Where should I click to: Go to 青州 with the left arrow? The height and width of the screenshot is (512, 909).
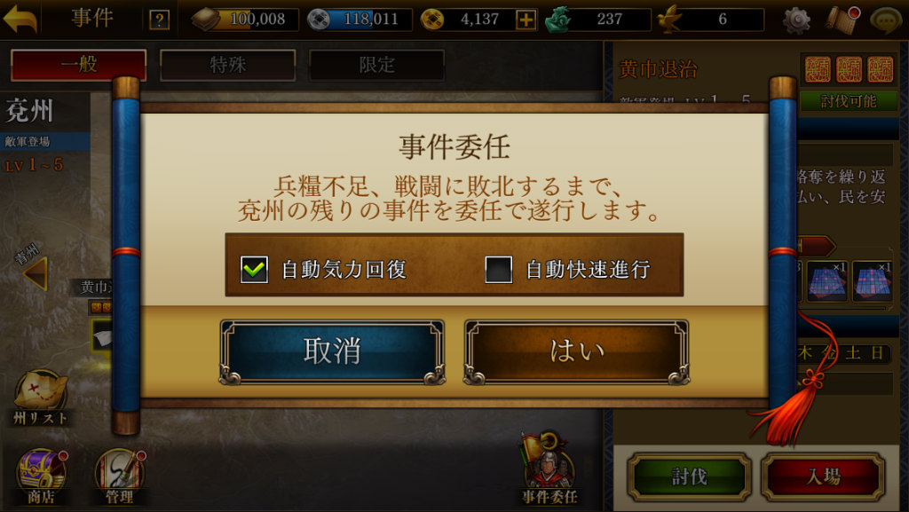pyautogui.click(x=35, y=273)
